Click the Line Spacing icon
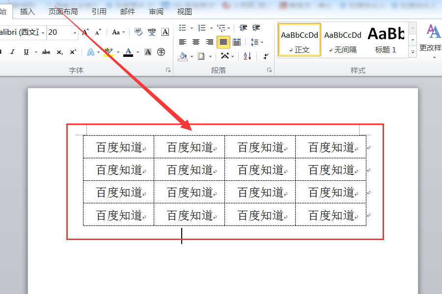Screen dimensions: 442x294 coord(254,42)
